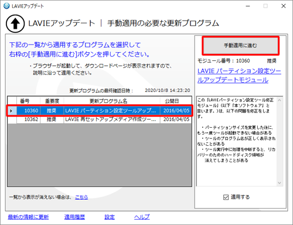Toggle the 適用する checkbox

[x=226, y=197]
